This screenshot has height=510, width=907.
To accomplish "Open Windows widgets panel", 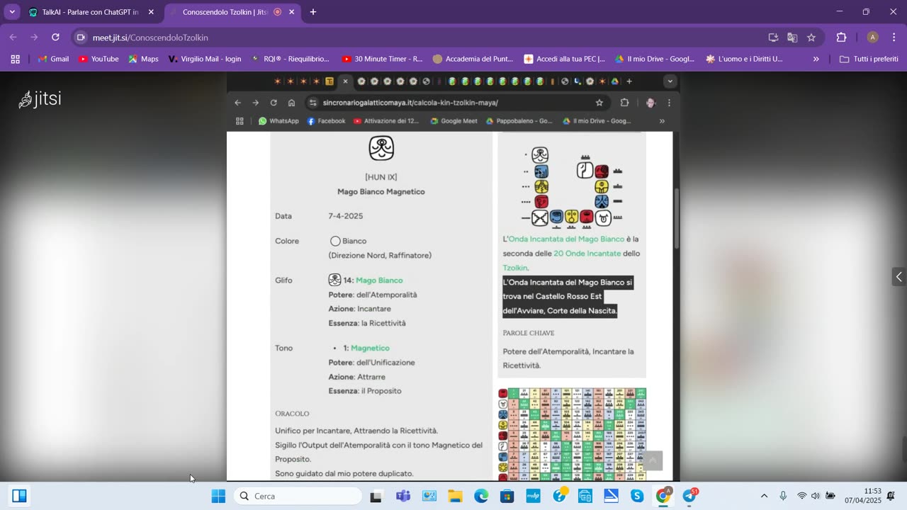I will pos(19,496).
